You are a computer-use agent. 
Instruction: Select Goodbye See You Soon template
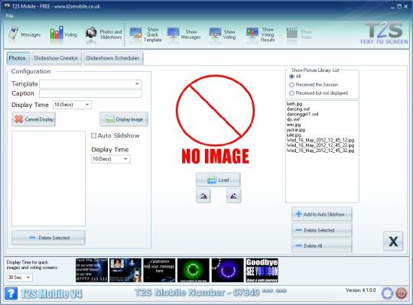(262, 270)
